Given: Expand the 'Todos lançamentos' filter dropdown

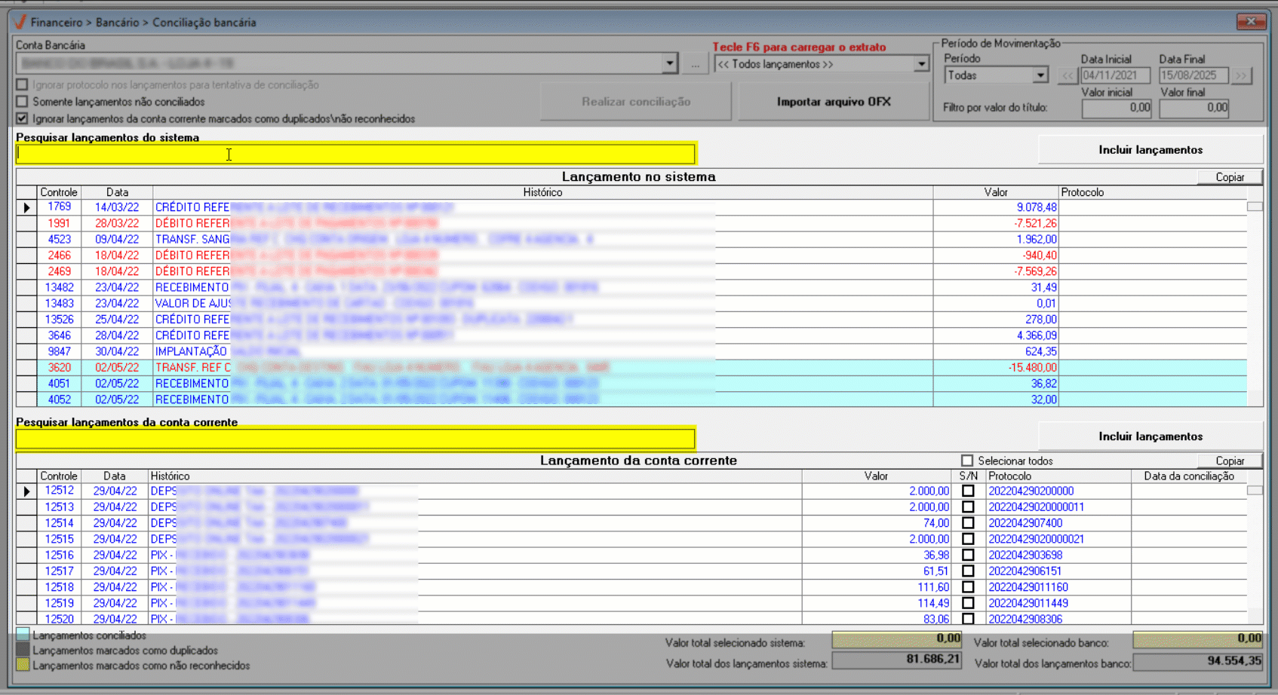Looking at the screenshot, I should point(921,64).
